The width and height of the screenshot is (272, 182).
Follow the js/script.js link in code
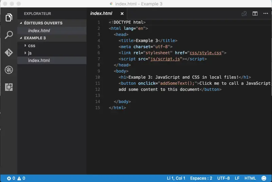[165, 59]
